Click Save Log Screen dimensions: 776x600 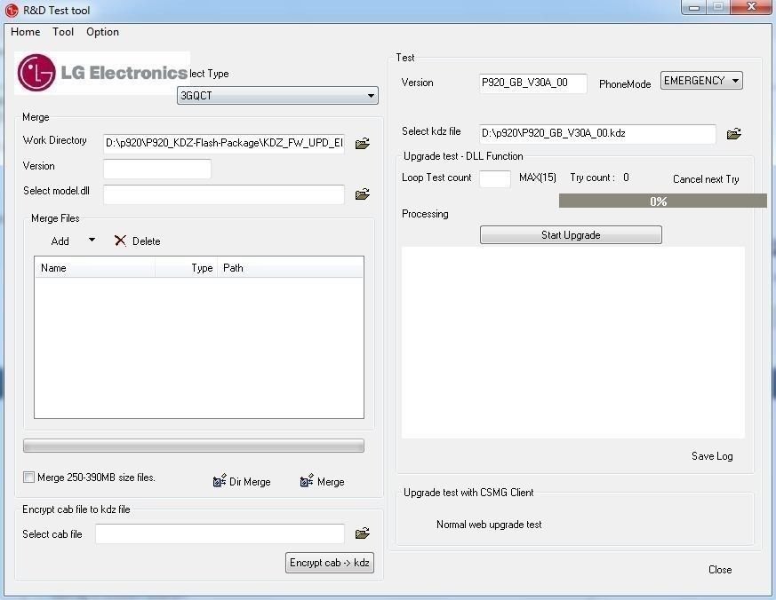[x=712, y=455]
